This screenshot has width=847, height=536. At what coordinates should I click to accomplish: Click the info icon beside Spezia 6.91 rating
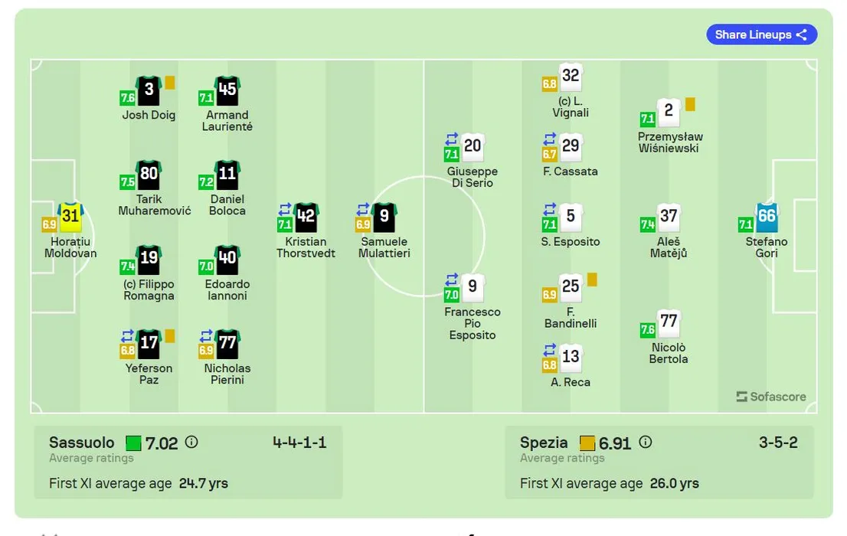(x=646, y=443)
